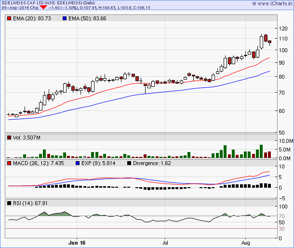Viewport: 294px width, 248px height.
Task: Click the 'EXP (9): 5.814' label
Action: click(98, 163)
